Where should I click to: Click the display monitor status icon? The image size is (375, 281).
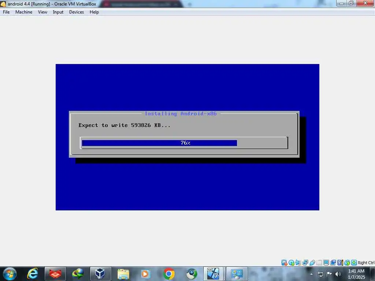(326, 263)
